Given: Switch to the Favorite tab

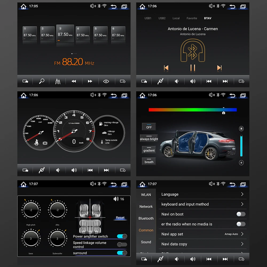Looking at the screenshot, I should (x=192, y=18).
